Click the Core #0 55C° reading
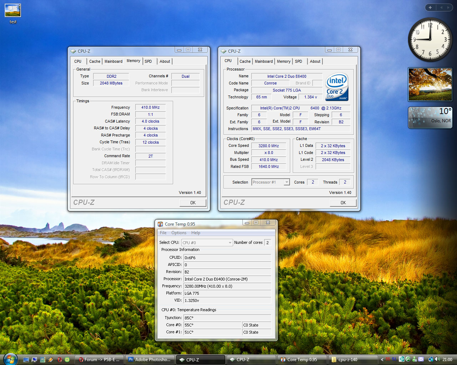Screen dimensions: 457x365 (213, 325)
